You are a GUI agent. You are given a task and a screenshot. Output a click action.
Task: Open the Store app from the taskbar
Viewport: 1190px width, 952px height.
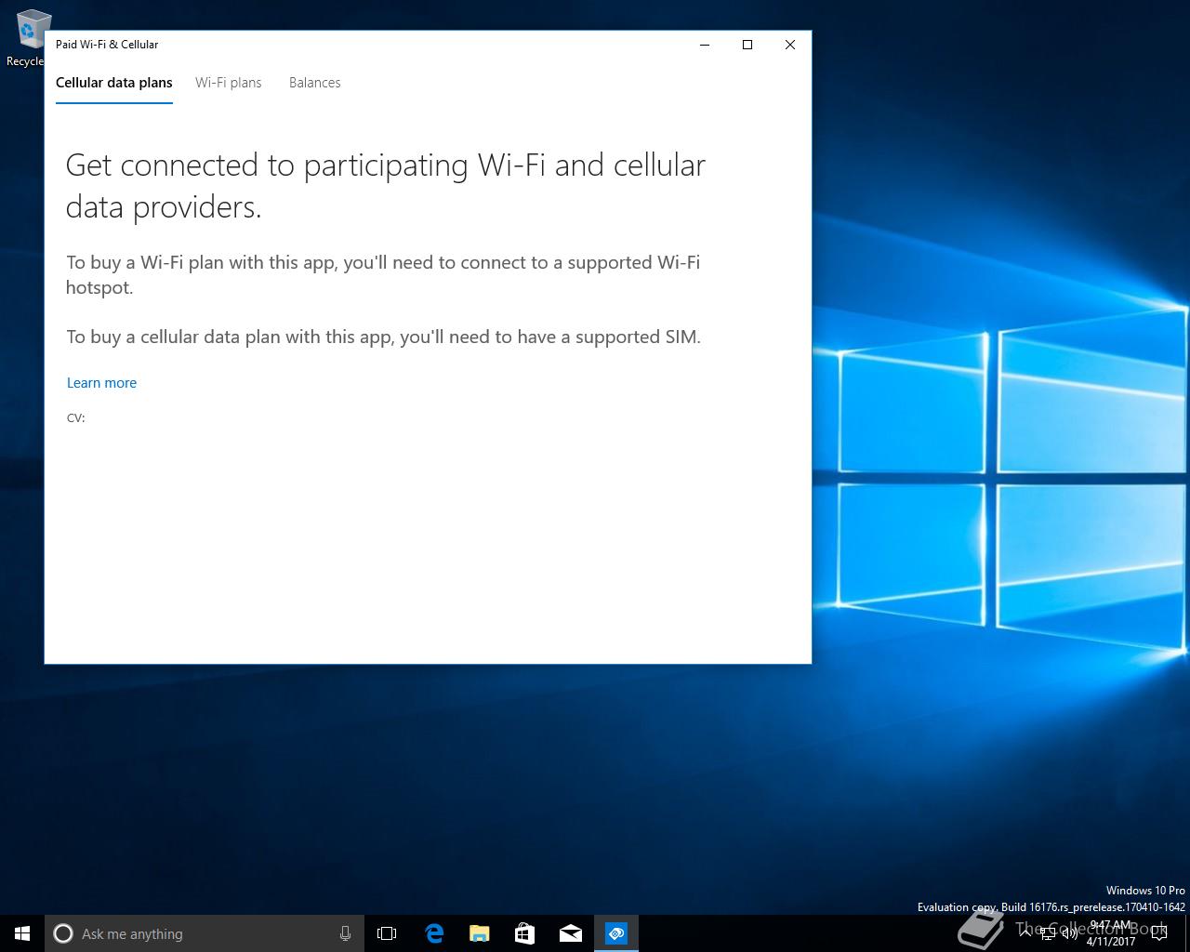tap(524, 933)
